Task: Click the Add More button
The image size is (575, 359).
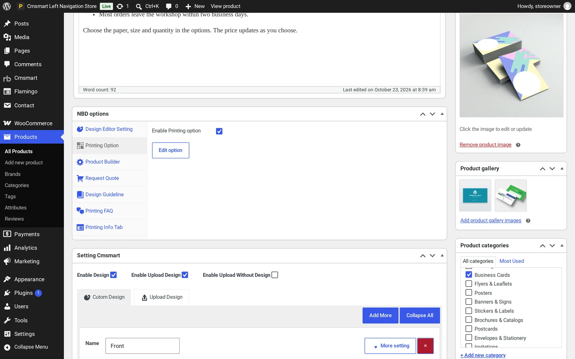Action: [380, 316]
